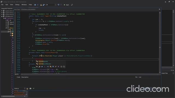
Task: Open the Debug menu
Action: pos(17,5)
